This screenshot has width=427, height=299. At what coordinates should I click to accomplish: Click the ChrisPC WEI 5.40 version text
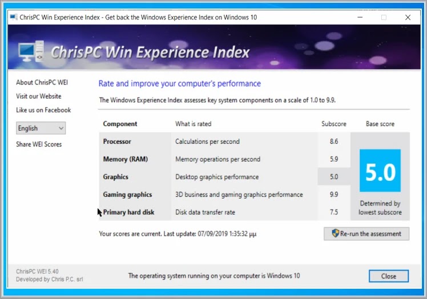tap(37, 272)
